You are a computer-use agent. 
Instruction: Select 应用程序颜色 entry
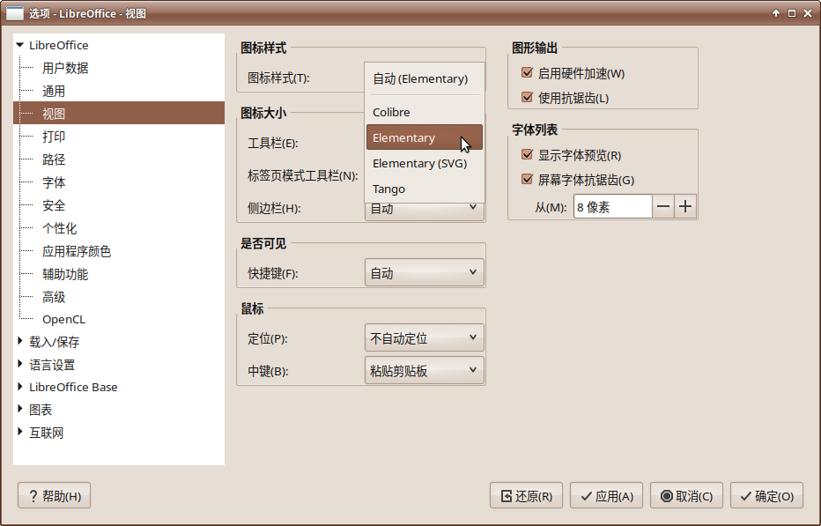coord(77,251)
